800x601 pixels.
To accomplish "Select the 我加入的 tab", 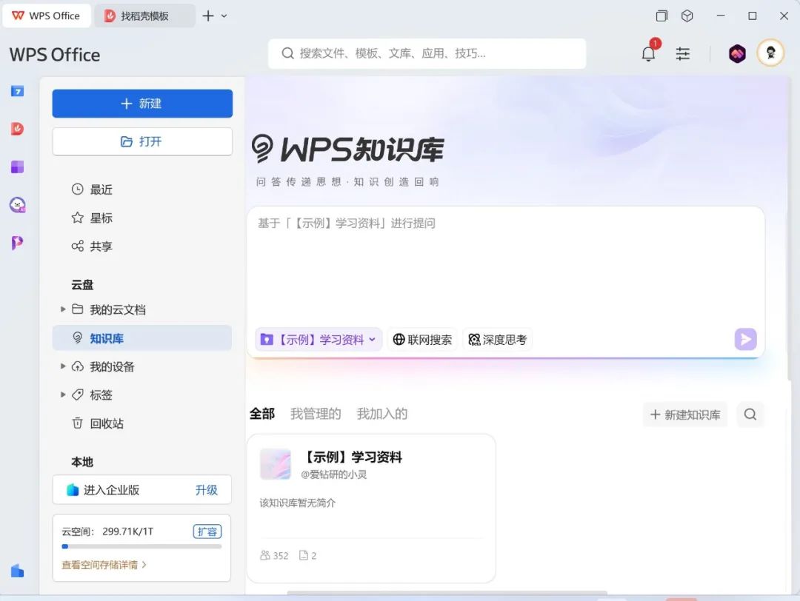I will [x=382, y=414].
